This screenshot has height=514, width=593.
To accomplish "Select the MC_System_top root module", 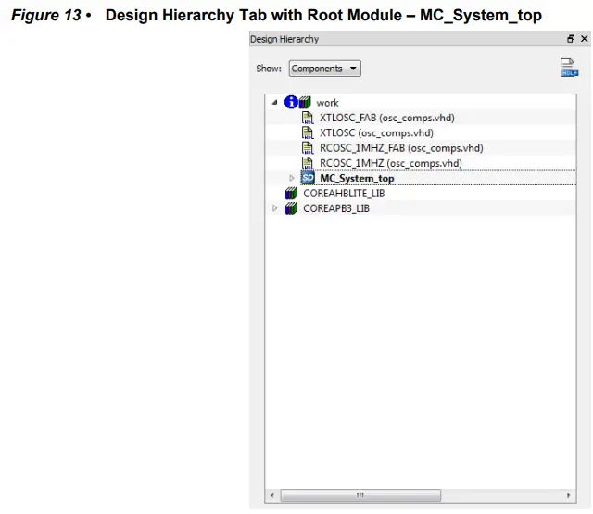I will click(x=357, y=179).
